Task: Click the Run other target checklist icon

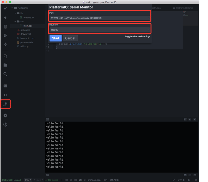Action: point(5,35)
